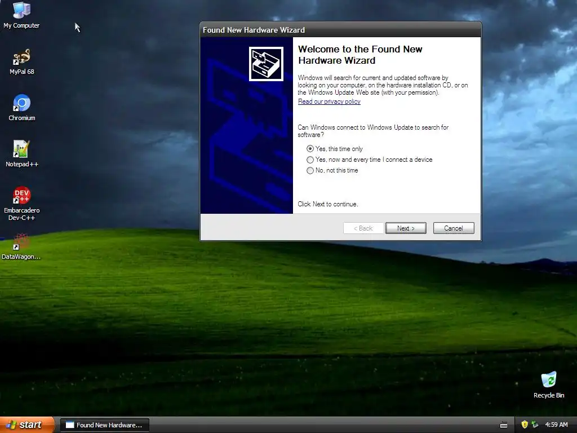Screen dimensions: 577x433
Task: Choose 'No, not this time' option
Action: click(332, 170)
